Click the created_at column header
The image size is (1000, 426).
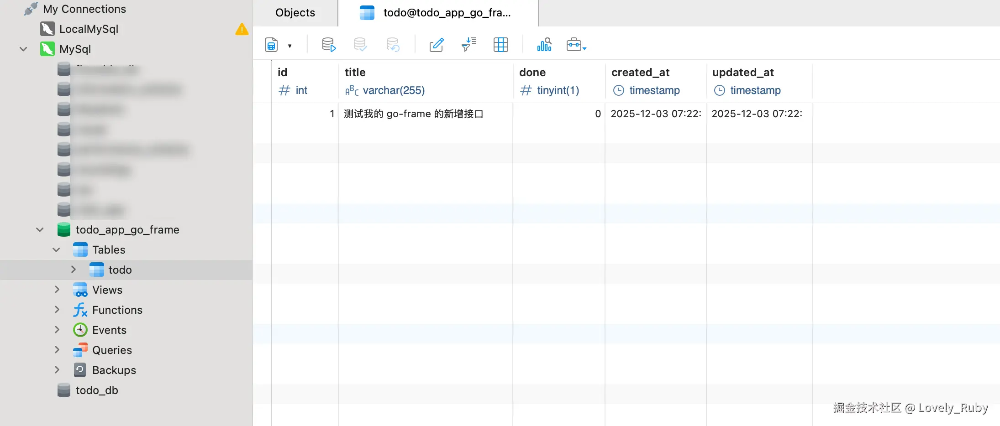coord(656,81)
